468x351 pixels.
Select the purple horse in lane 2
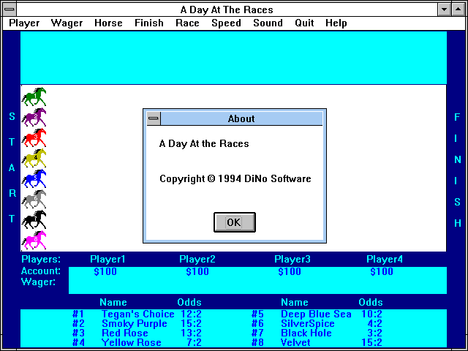(34, 117)
